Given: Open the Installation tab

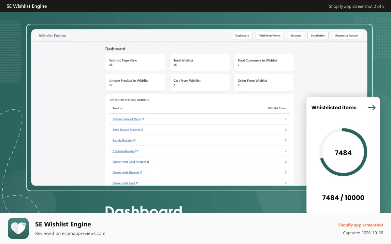Looking at the screenshot, I should [x=318, y=35].
